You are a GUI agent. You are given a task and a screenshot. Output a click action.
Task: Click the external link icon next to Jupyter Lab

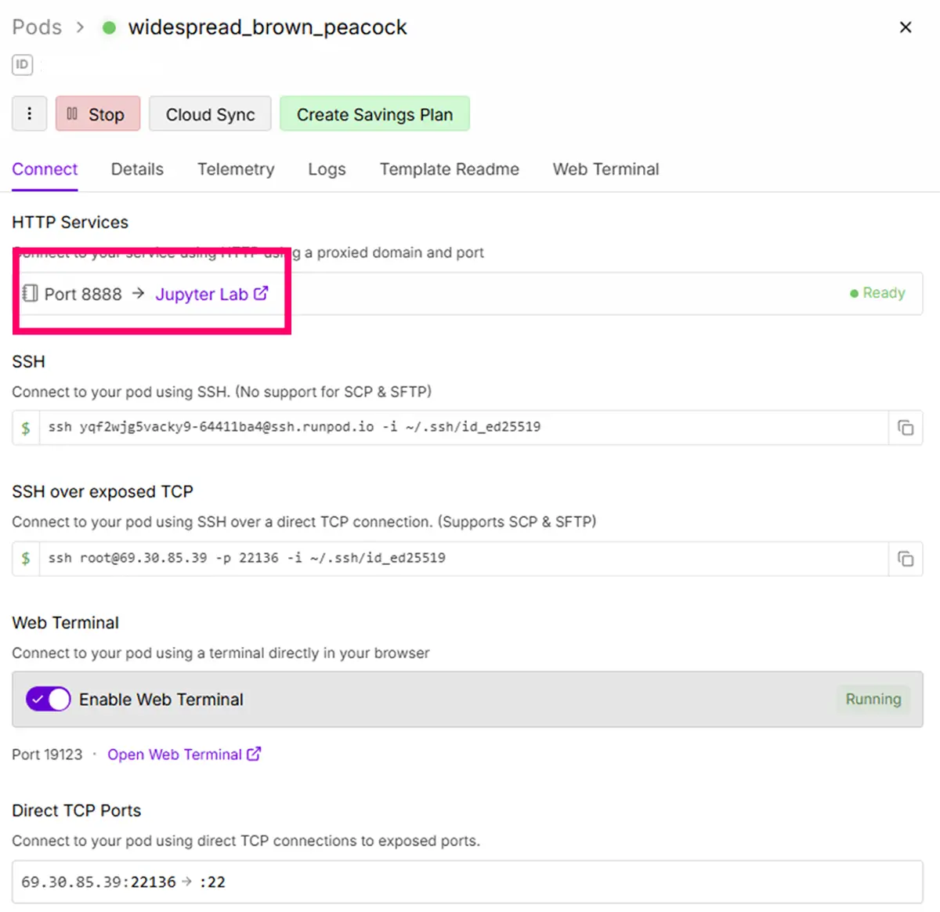(x=261, y=293)
